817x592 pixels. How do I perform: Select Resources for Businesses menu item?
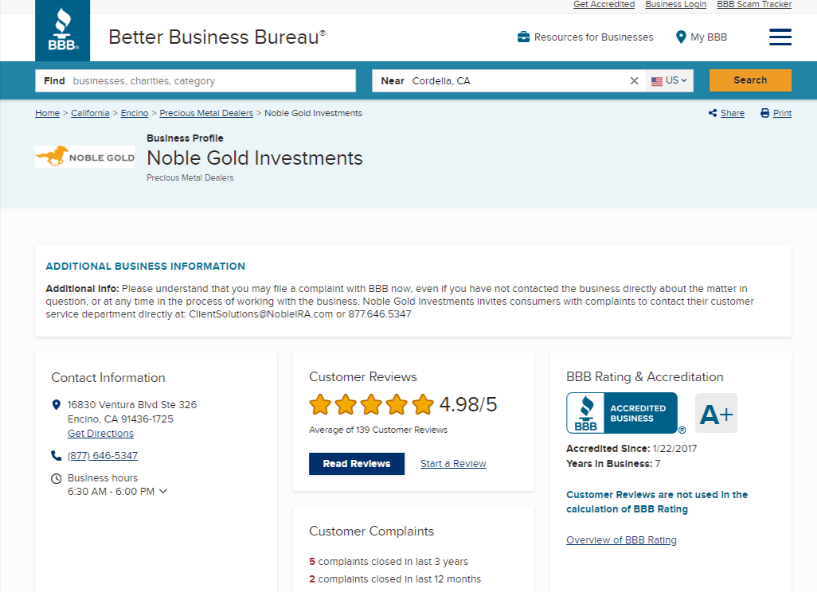pos(585,37)
